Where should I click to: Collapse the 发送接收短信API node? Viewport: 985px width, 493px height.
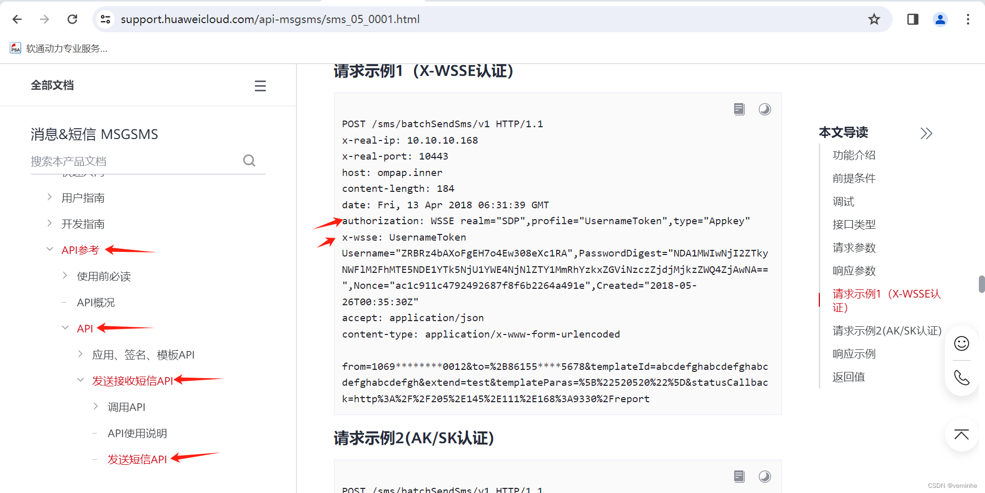(80, 380)
